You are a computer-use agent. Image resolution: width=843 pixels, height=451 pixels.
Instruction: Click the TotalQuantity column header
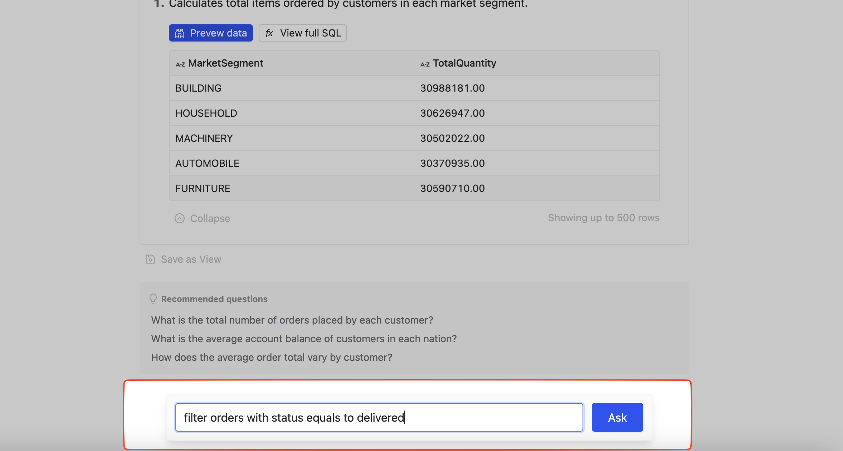pos(464,63)
